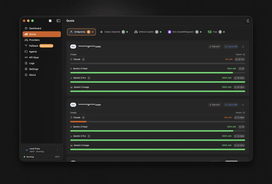Refresh quotas with top-right reload icon

(248, 21)
